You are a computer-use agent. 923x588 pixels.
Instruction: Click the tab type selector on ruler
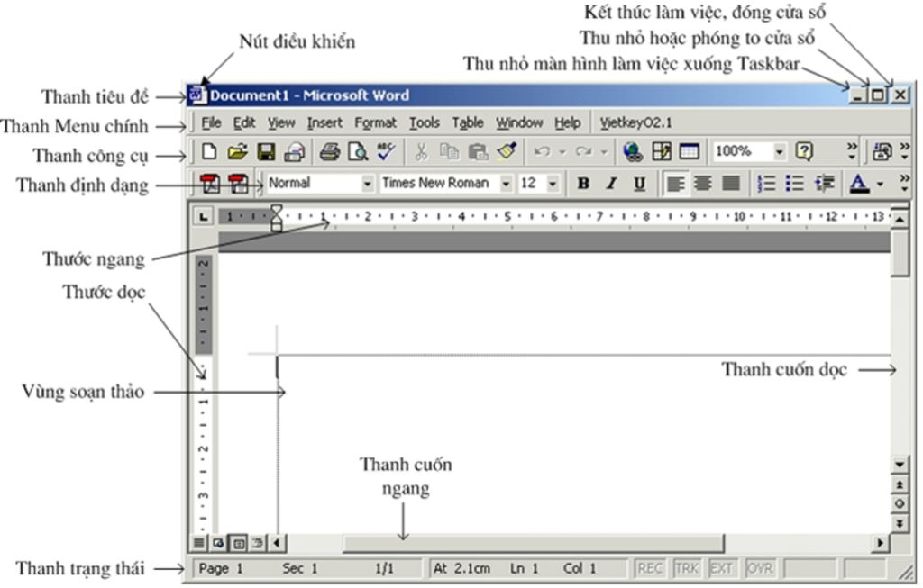coord(203,216)
